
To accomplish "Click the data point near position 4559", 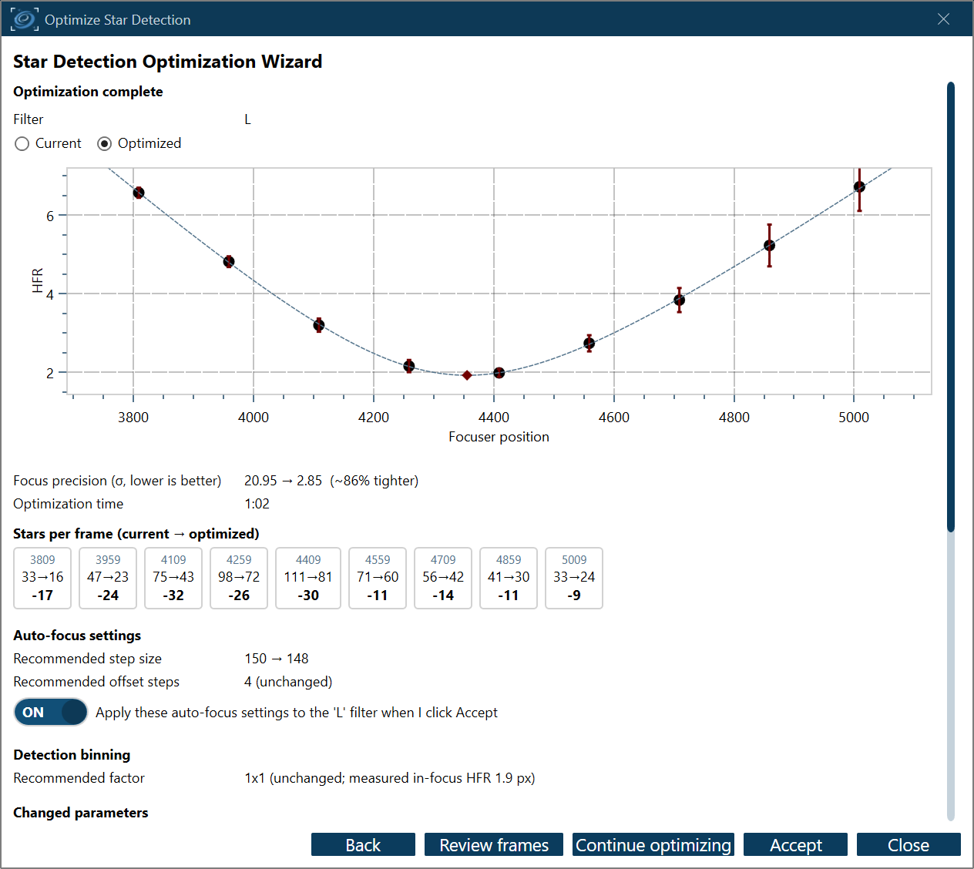I will tap(589, 343).
